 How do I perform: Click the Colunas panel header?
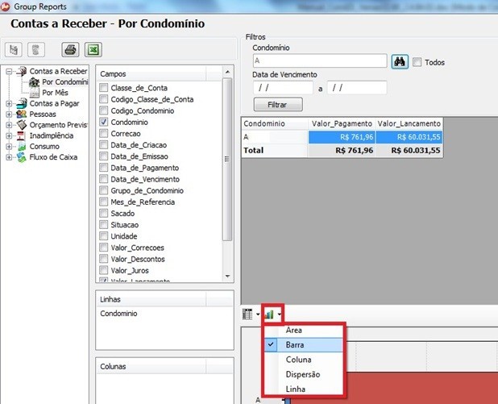151,366
